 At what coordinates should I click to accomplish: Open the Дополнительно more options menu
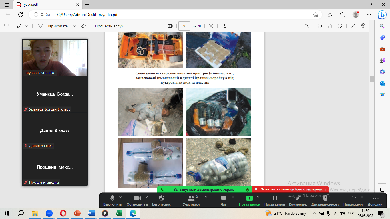tap(376, 201)
